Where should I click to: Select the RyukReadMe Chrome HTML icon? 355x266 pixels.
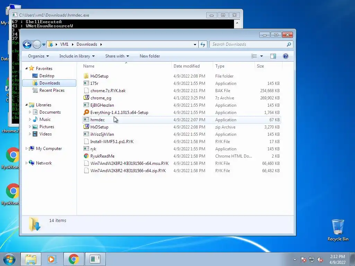[x=86, y=156]
